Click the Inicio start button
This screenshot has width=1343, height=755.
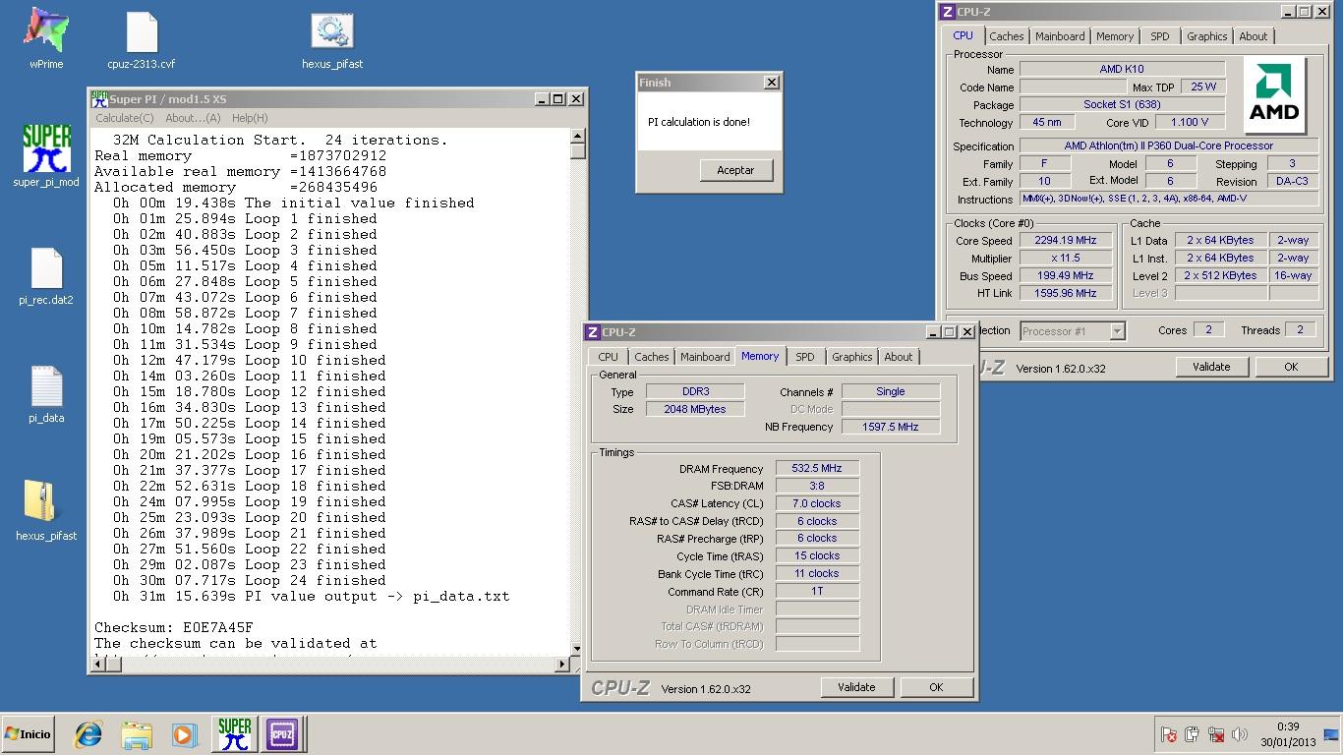[x=28, y=734]
